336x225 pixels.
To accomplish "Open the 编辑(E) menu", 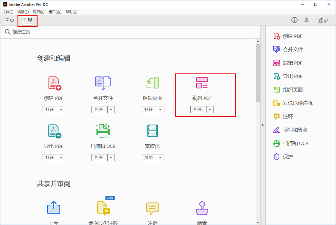I will point(23,12).
